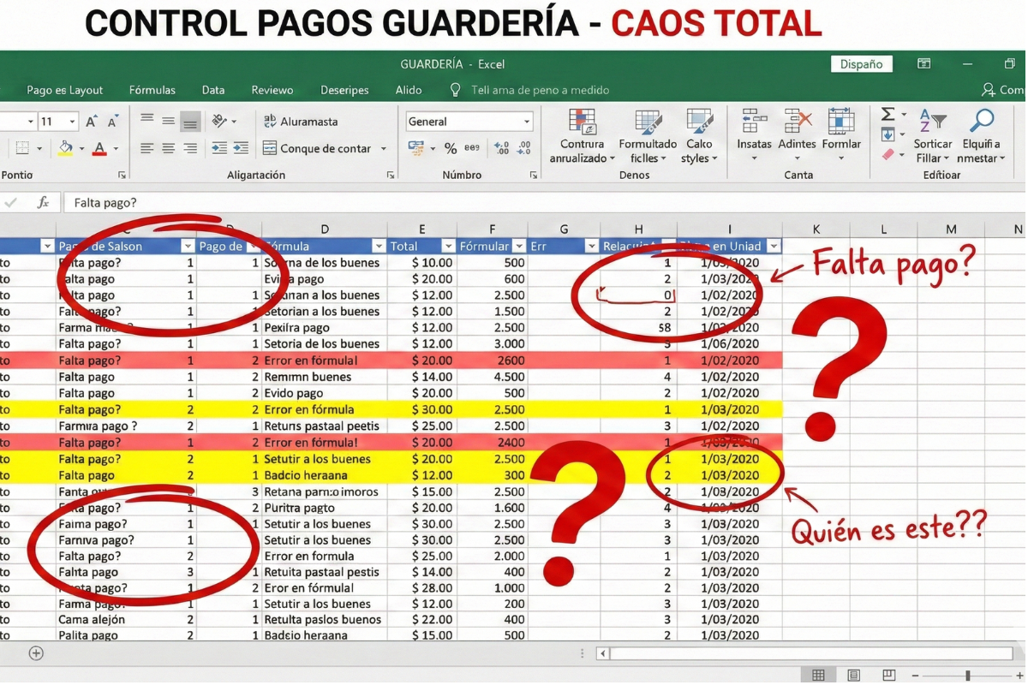Click the yellow highlight swatch under the fill bucket
The image size is (1028, 685).
(66, 154)
